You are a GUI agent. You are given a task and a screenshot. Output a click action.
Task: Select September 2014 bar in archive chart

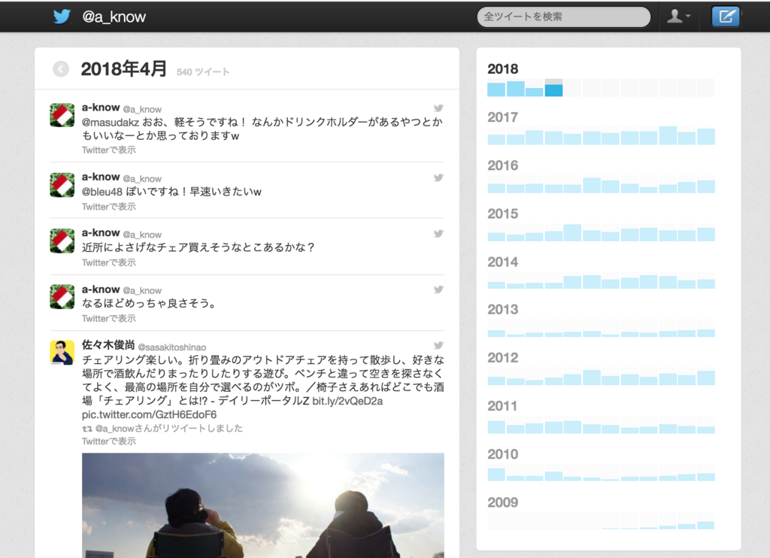pyautogui.click(x=649, y=281)
